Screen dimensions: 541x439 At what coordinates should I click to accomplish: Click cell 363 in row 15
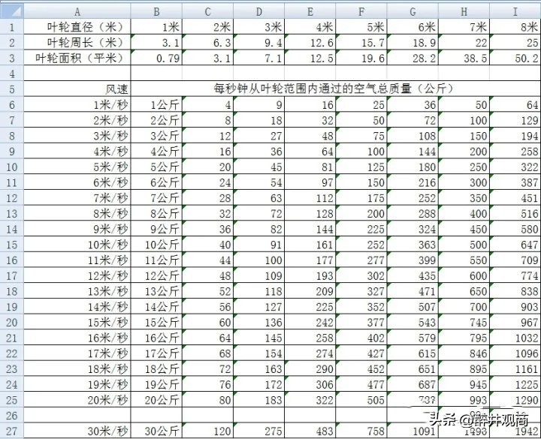point(413,245)
